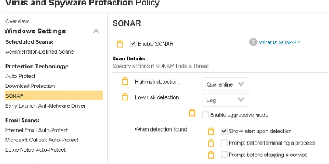Click lock icon next to aggressive mode

pyautogui.click(x=192, y=113)
